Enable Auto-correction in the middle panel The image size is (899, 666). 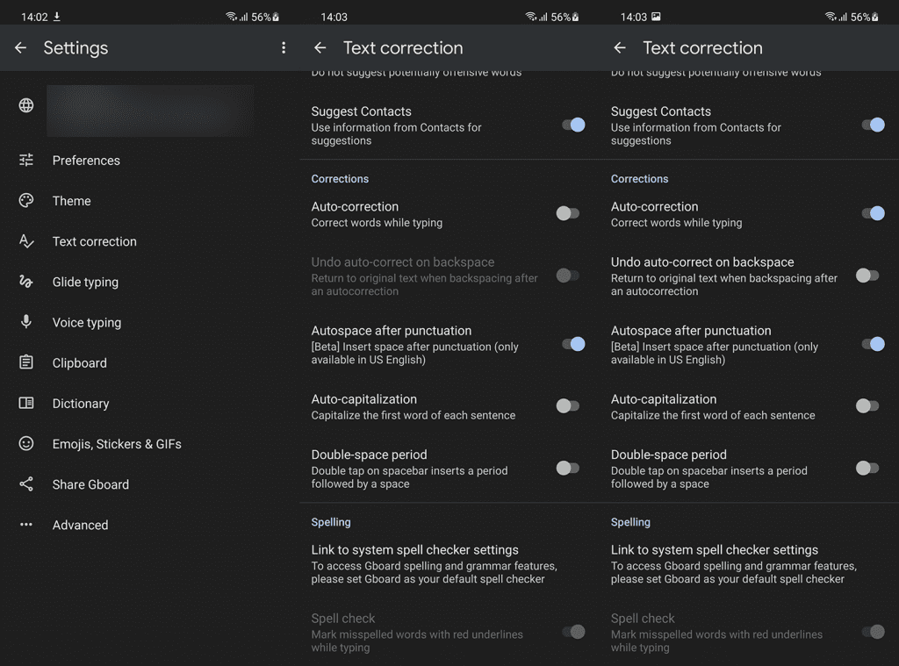click(568, 213)
